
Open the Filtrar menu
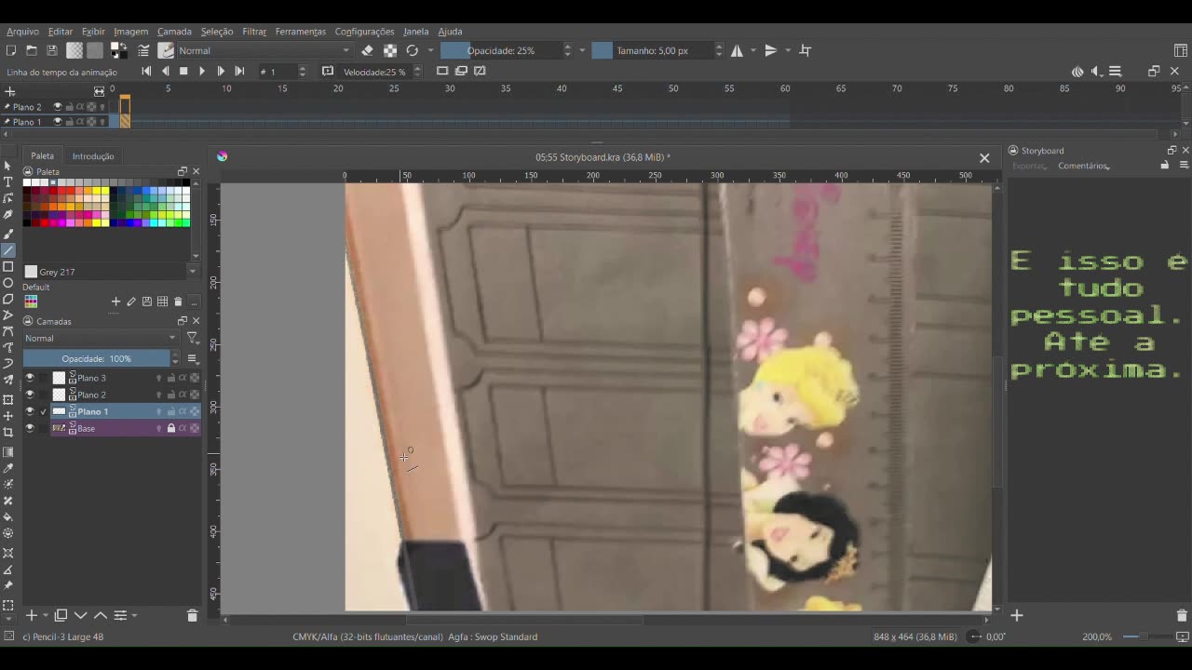254,31
